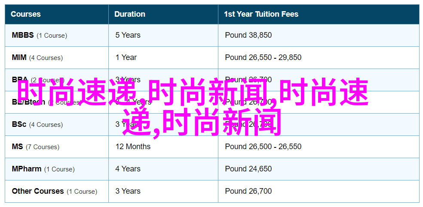Select the Pound 26,550 - 29,850 fee

263,57
